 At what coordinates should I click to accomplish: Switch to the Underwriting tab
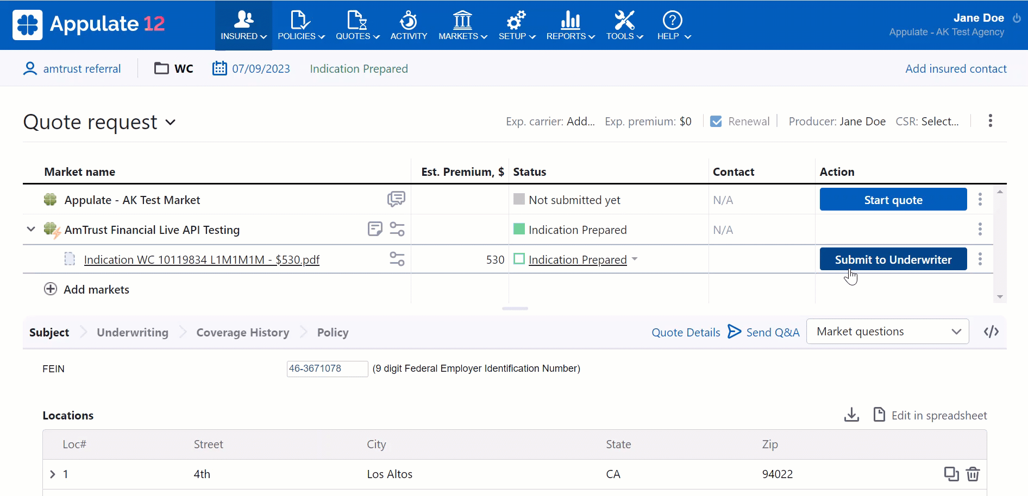point(133,333)
